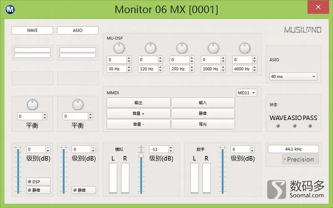333x208 pixels.
Task: Lower the 250 Hz frequency with down arrow
Action: click(x=192, y=70)
